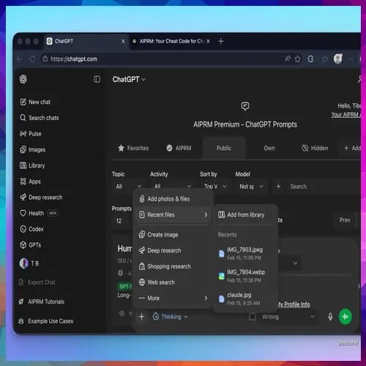Image resolution: width=366 pixels, height=366 pixels.
Task: Open the browser profile avatar
Action: [338, 59]
